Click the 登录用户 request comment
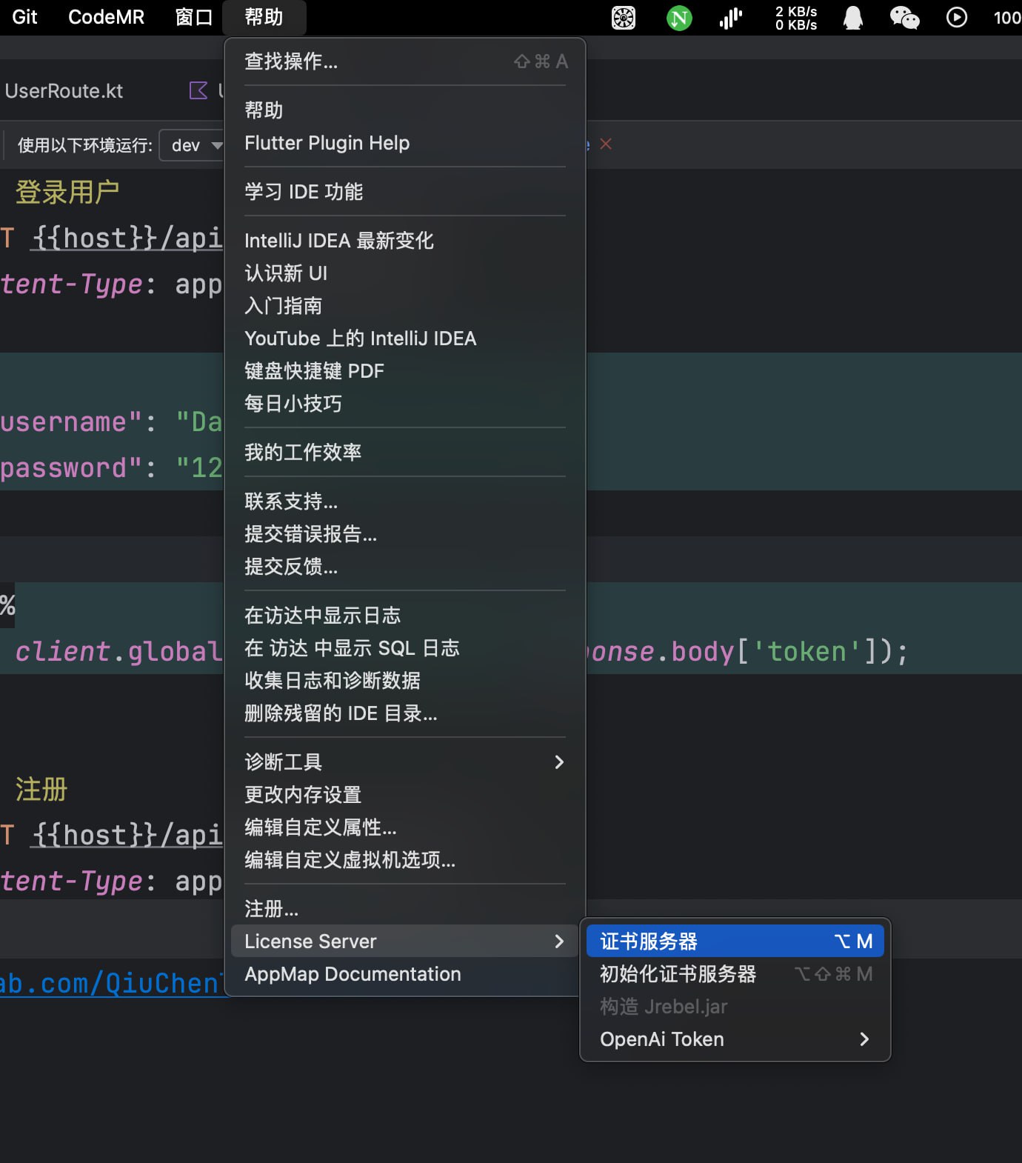This screenshot has height=1163, width=1022. point(67,192)
